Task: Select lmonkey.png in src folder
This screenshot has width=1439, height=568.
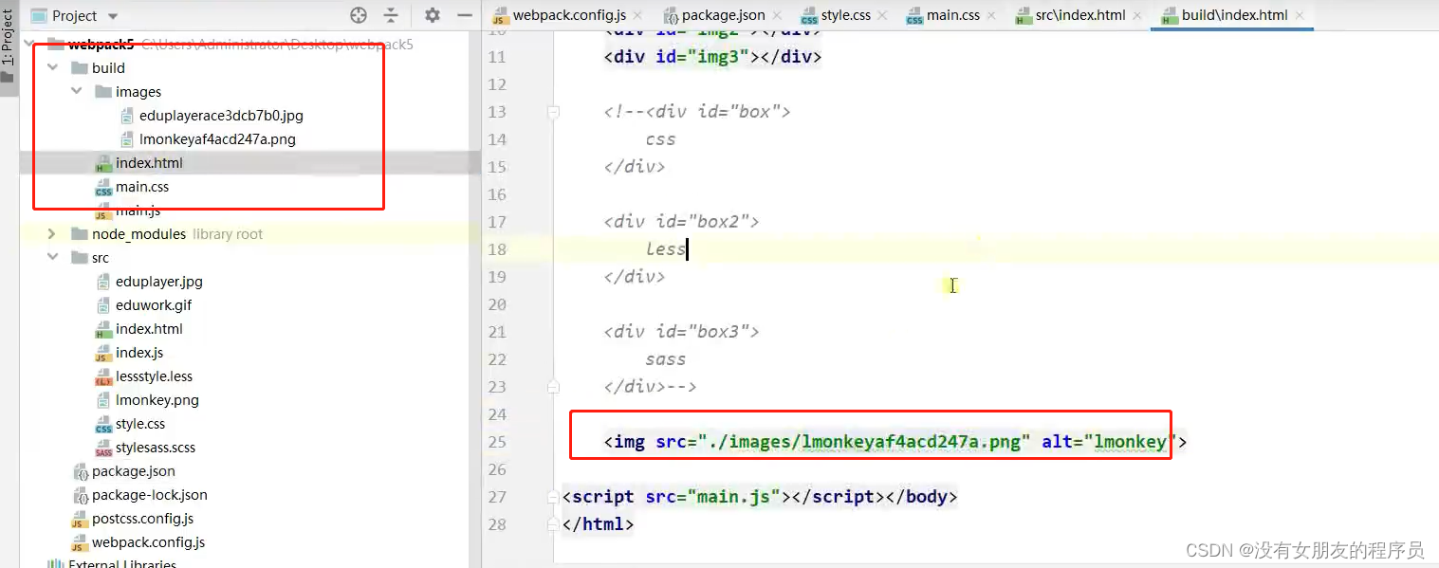Action: (x=157, y=400)
